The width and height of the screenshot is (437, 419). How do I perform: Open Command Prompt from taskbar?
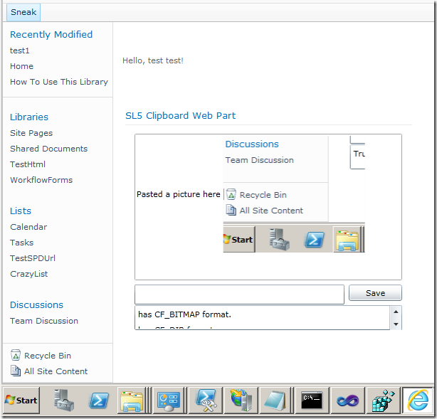(x=312, y=401)
